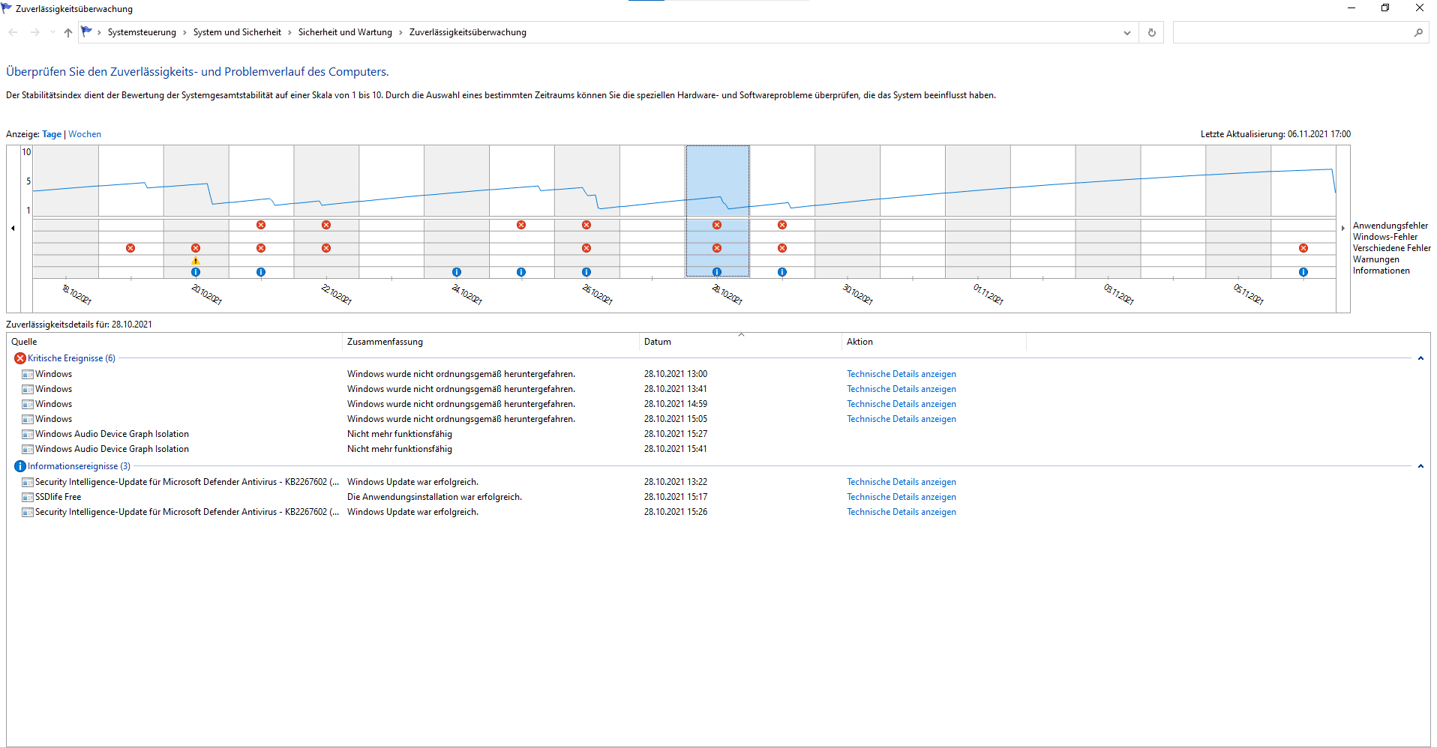1437x748 pixels.
Task: Expand chevron after Sicherheit und Wartung
Action: click(x=400, y=32)
